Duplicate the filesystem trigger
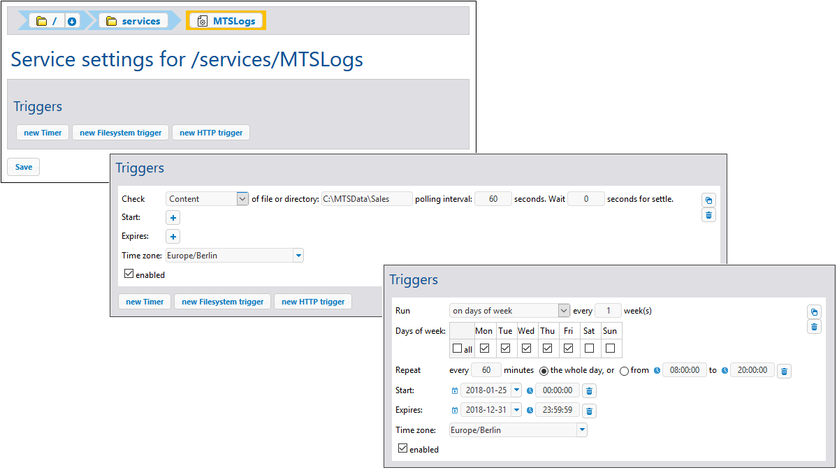Screen dimensions: 837x470 coord(708,200)
